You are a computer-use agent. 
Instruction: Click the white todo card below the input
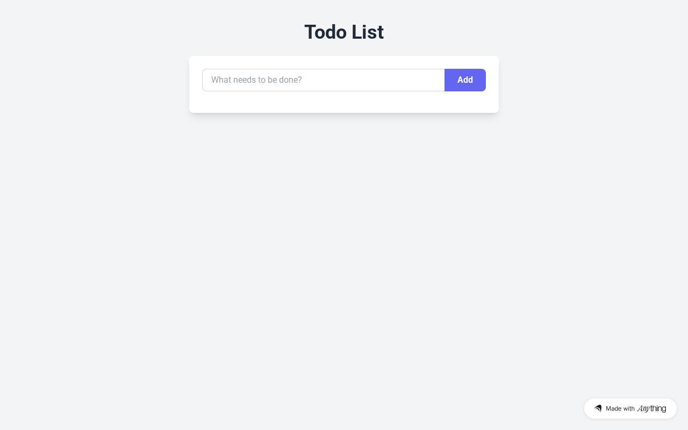pos(344,103)
